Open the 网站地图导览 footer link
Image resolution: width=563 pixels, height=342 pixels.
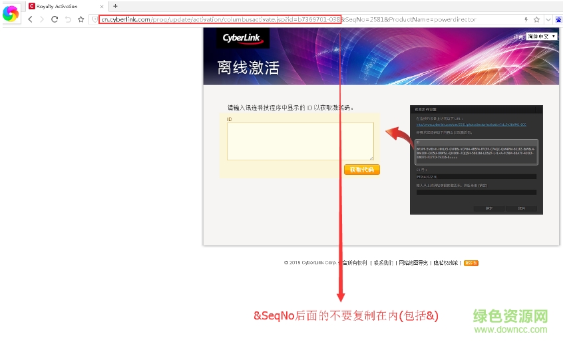(x=413, y=263)
